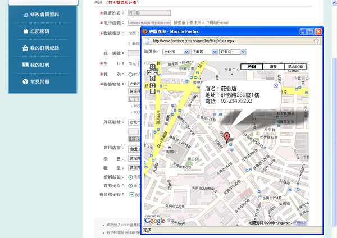This screenshot has width=337, height=238.
Task: Select the 婚姻狀態 radio button
Action: pos(130,177)
